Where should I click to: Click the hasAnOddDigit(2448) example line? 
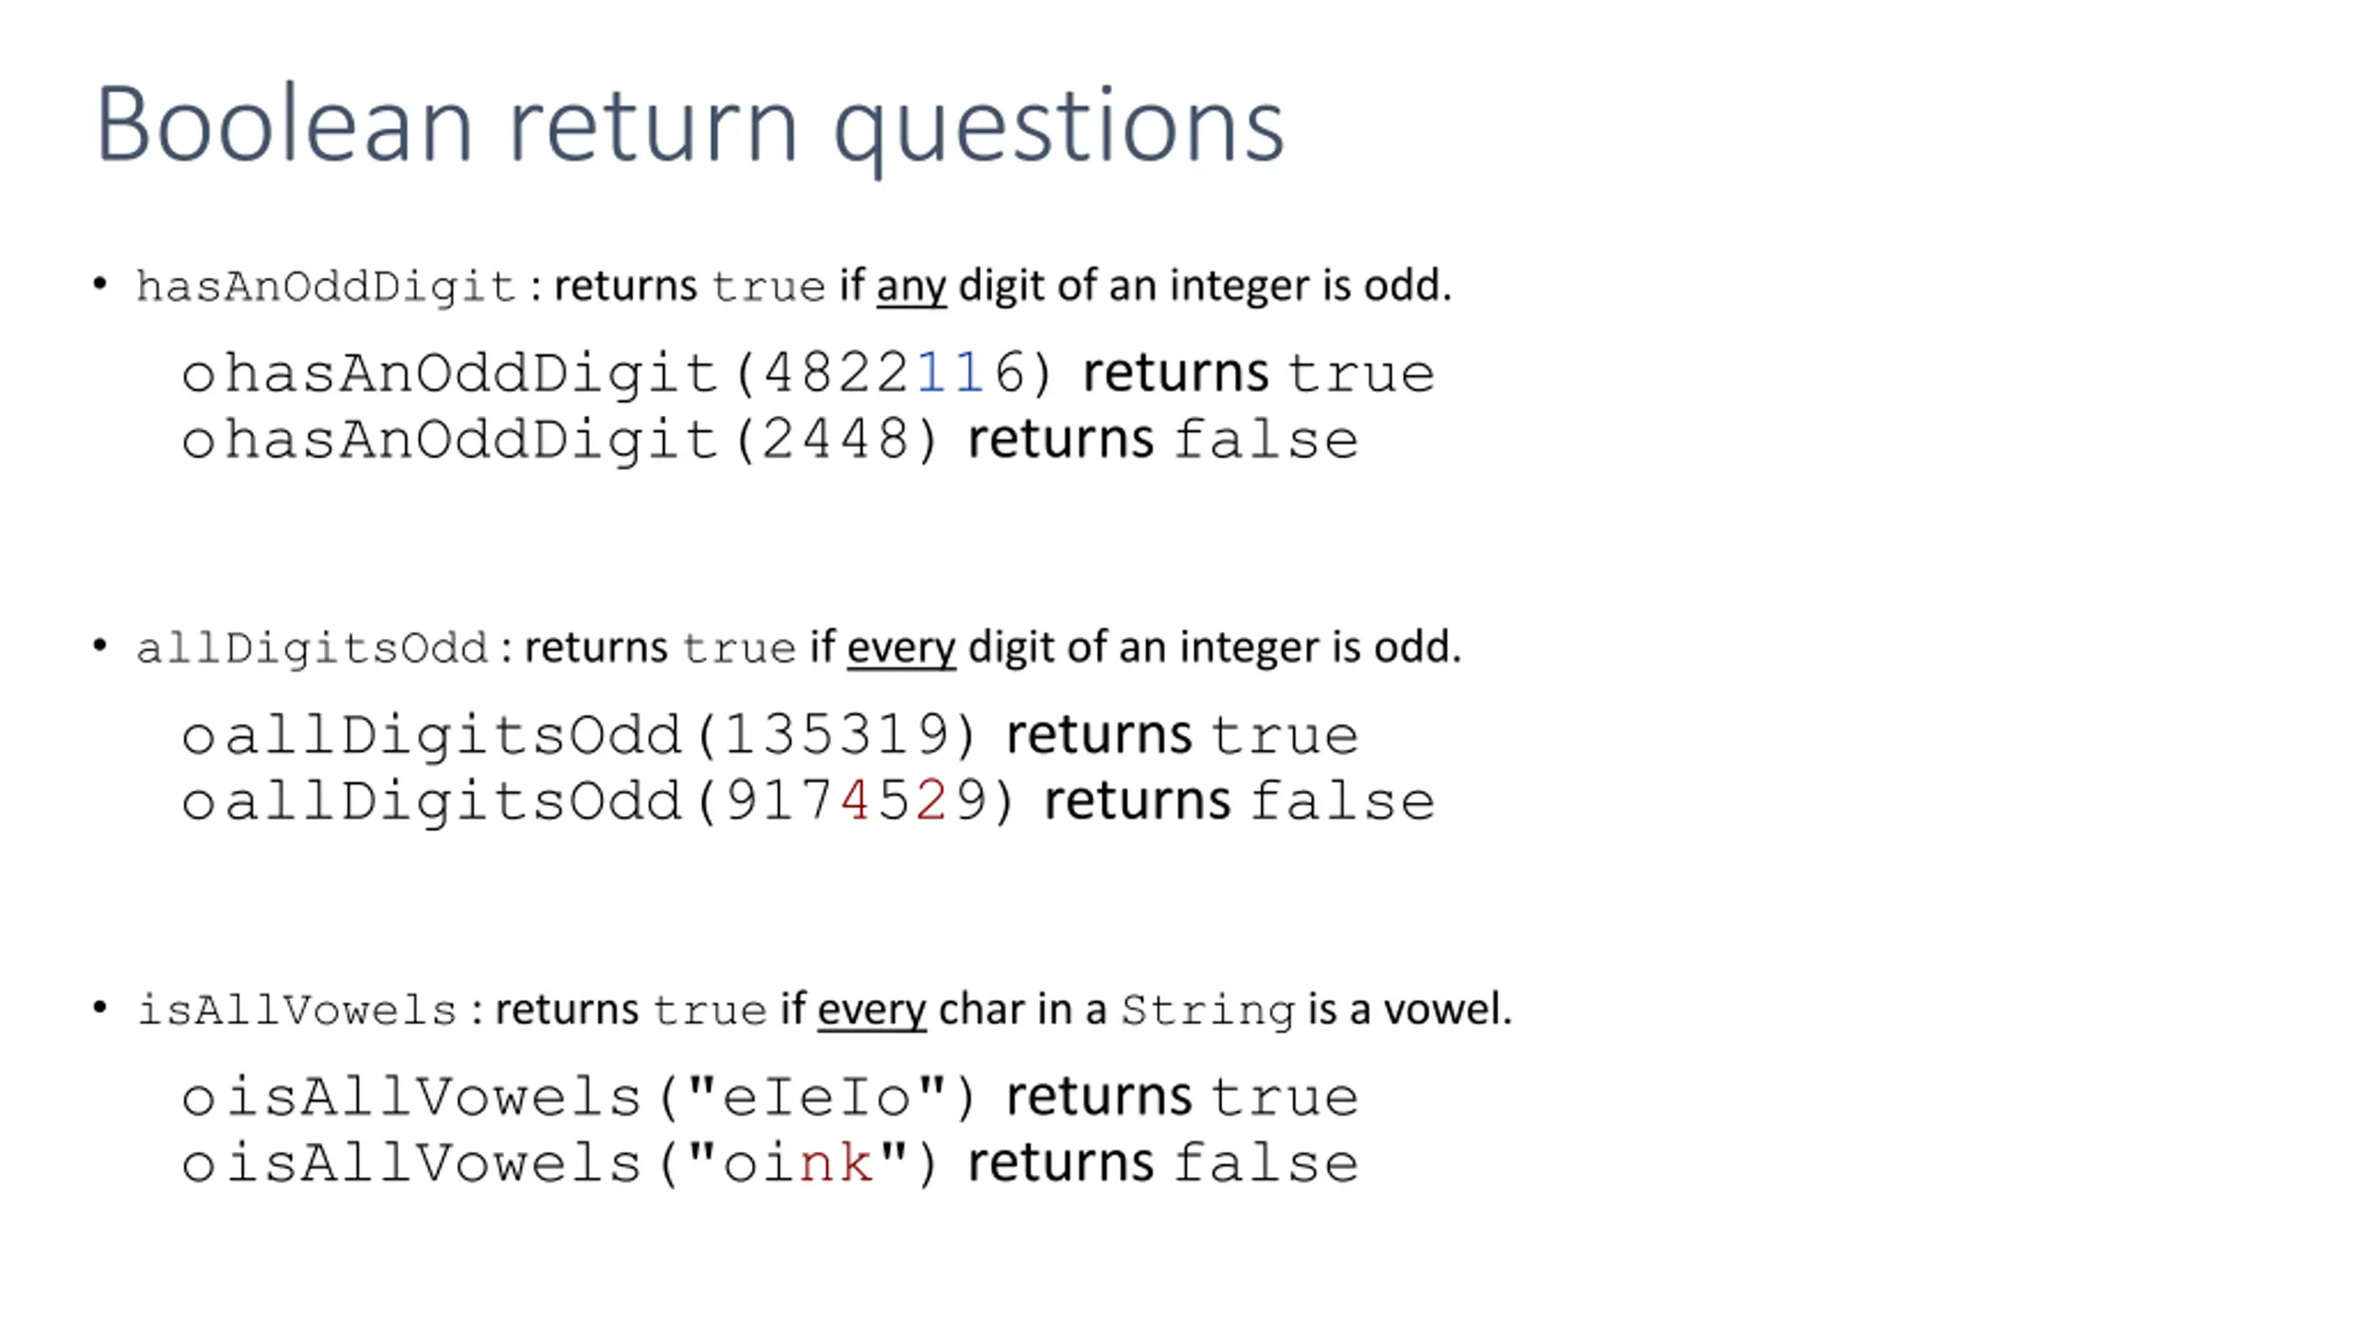click(769, 440)
